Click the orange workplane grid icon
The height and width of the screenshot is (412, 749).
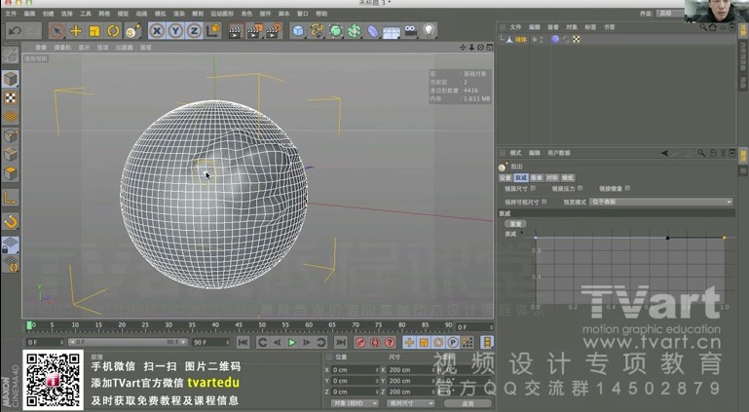click(x=11, y=117)
